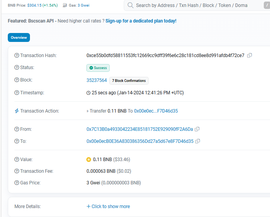Click the BNB price $304.15 link
The image size is (270, 217).
point(34,5)
